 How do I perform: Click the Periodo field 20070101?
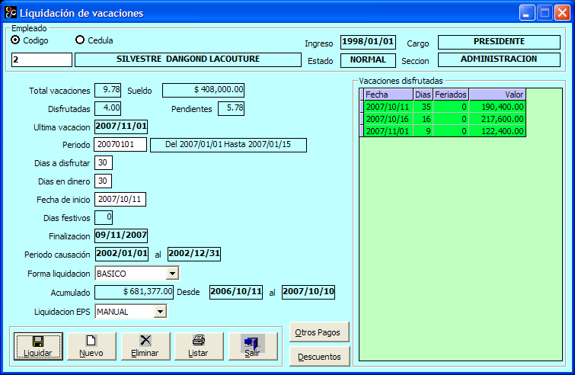(x=120, y=145)
